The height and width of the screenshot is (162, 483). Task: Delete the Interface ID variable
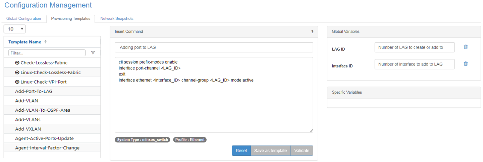coord(466,64)
